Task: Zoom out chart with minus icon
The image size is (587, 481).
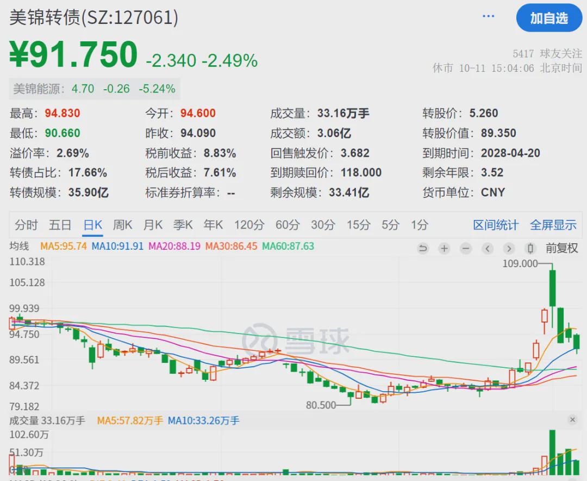Action: point(466,248)
